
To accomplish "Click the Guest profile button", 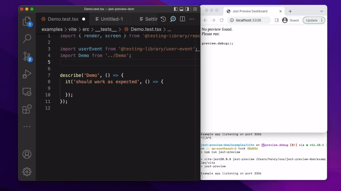I will [x=291, y=20].
